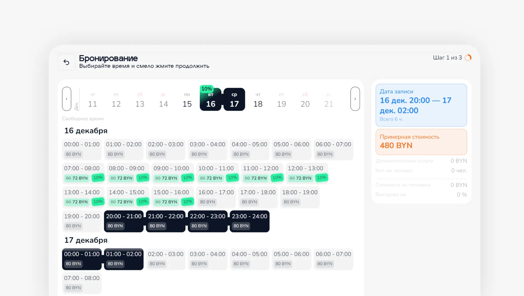Select 02:00 - 03:00 slot under 17 декабря
The width and height of the screenshot is (524, 296).
coord(165,259)
